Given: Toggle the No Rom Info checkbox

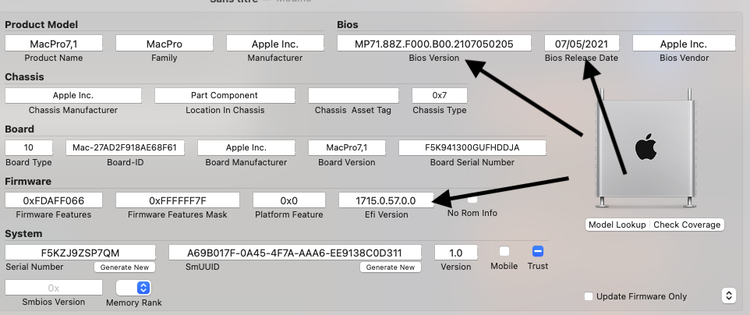Looking at the screenshot, I should click(x=472, y=200).
